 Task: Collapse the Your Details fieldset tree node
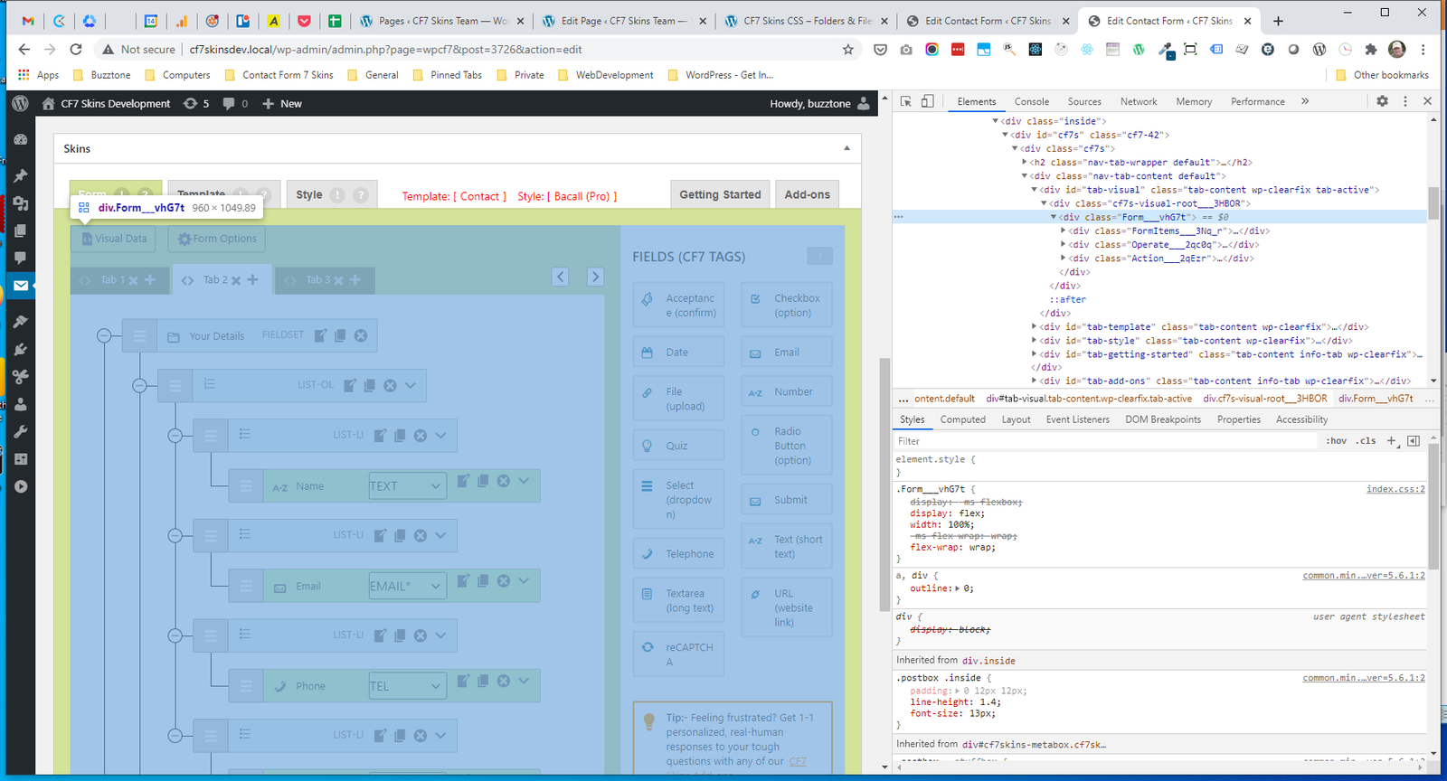click(104, 335)
